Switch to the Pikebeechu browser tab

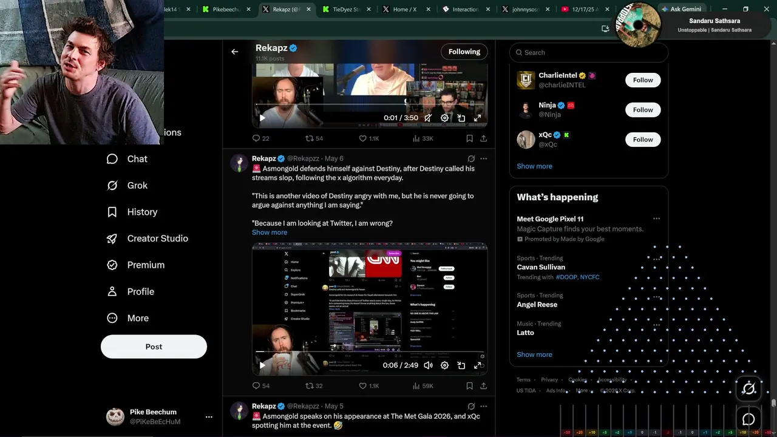tap(227, 9)
